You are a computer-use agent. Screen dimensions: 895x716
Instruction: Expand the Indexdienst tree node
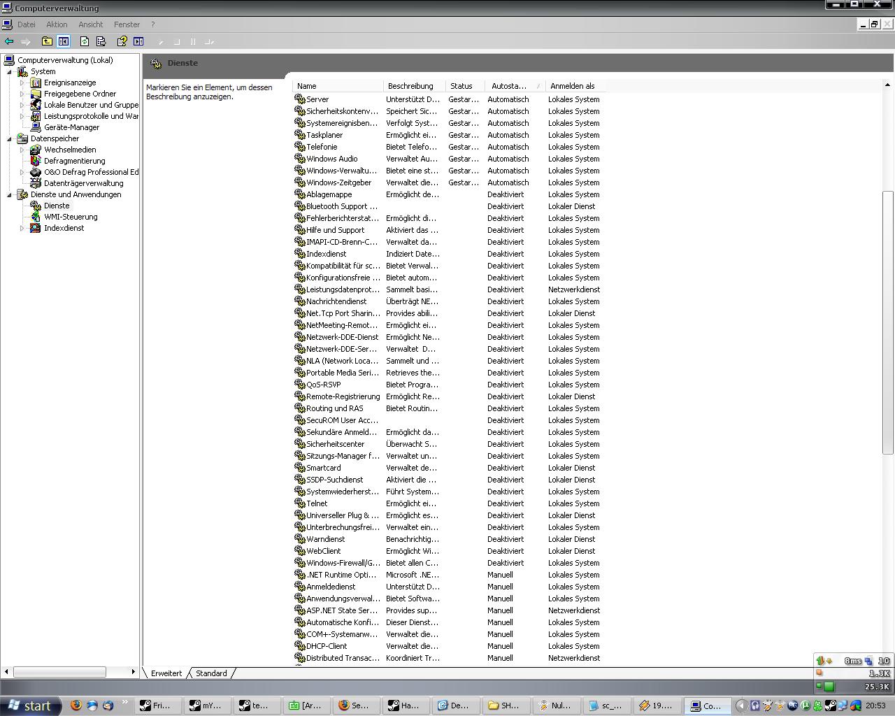[x=22, y=228]
